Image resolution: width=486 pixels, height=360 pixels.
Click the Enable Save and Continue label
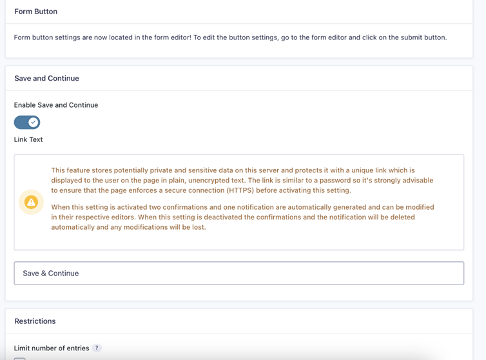coord(56,105)
